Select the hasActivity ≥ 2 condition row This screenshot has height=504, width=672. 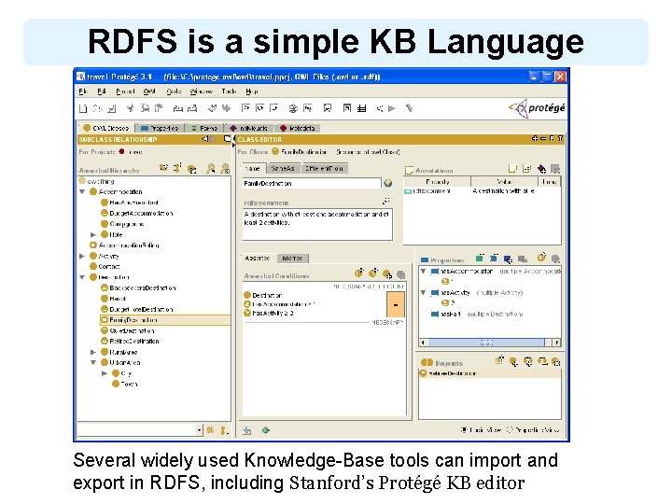pyautogui.click(x=269, y=314)
